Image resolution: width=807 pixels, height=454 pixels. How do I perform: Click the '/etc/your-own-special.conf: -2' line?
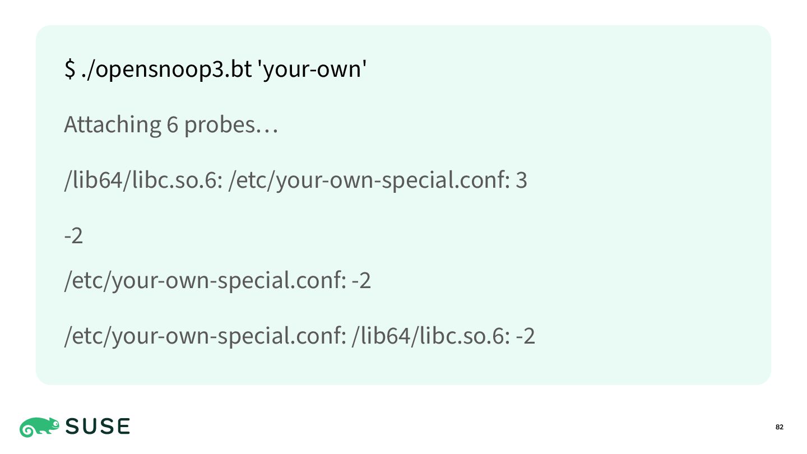point(217,280)
